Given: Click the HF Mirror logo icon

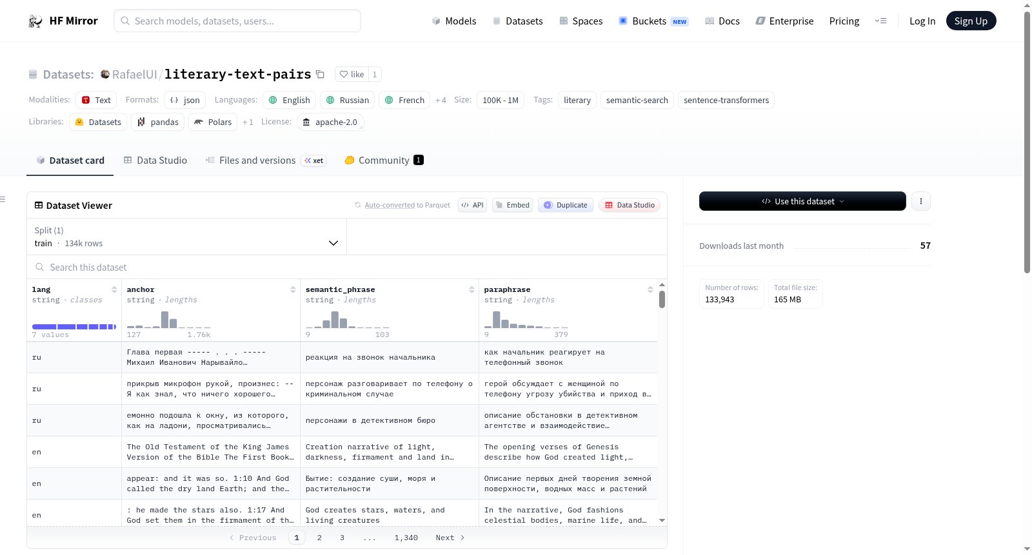Looking at the screenshot, I should 35,21.
